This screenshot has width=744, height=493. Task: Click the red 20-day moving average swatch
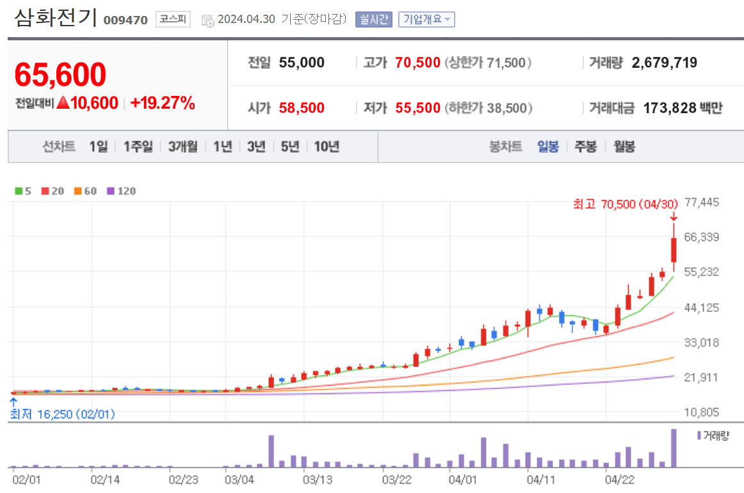[x=45, y=191]
